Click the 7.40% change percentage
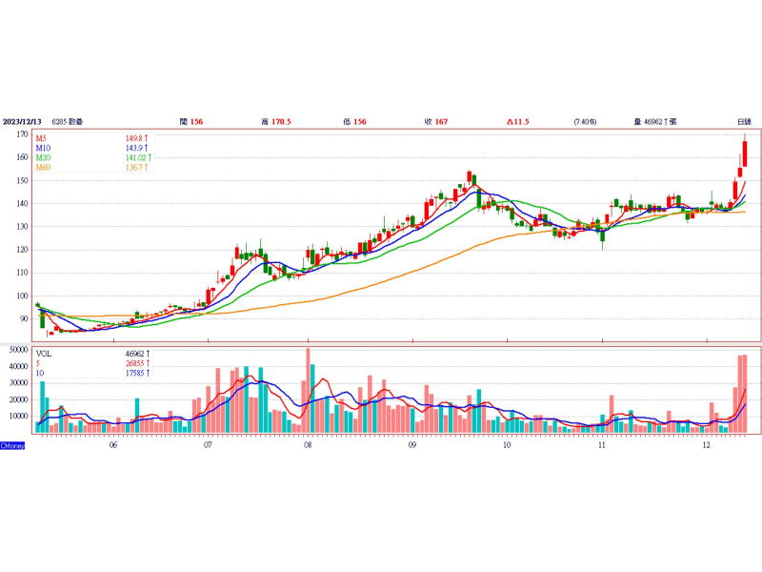The height and width of the screenshot is (572, 762). 585,122
